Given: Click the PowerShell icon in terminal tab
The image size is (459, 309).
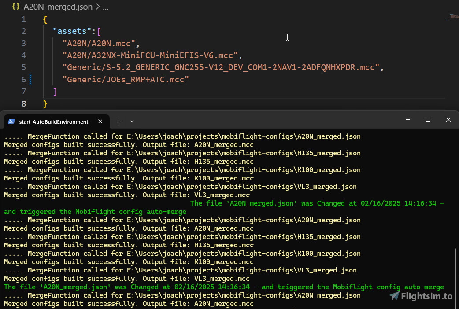Looking at the screenshot, I should pyautogui.click(x=11, y=121).
